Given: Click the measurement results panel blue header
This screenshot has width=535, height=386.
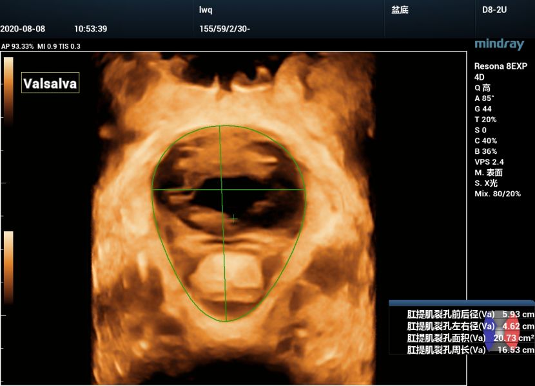Looking at the screenshot, I should (x=462, y=302).
